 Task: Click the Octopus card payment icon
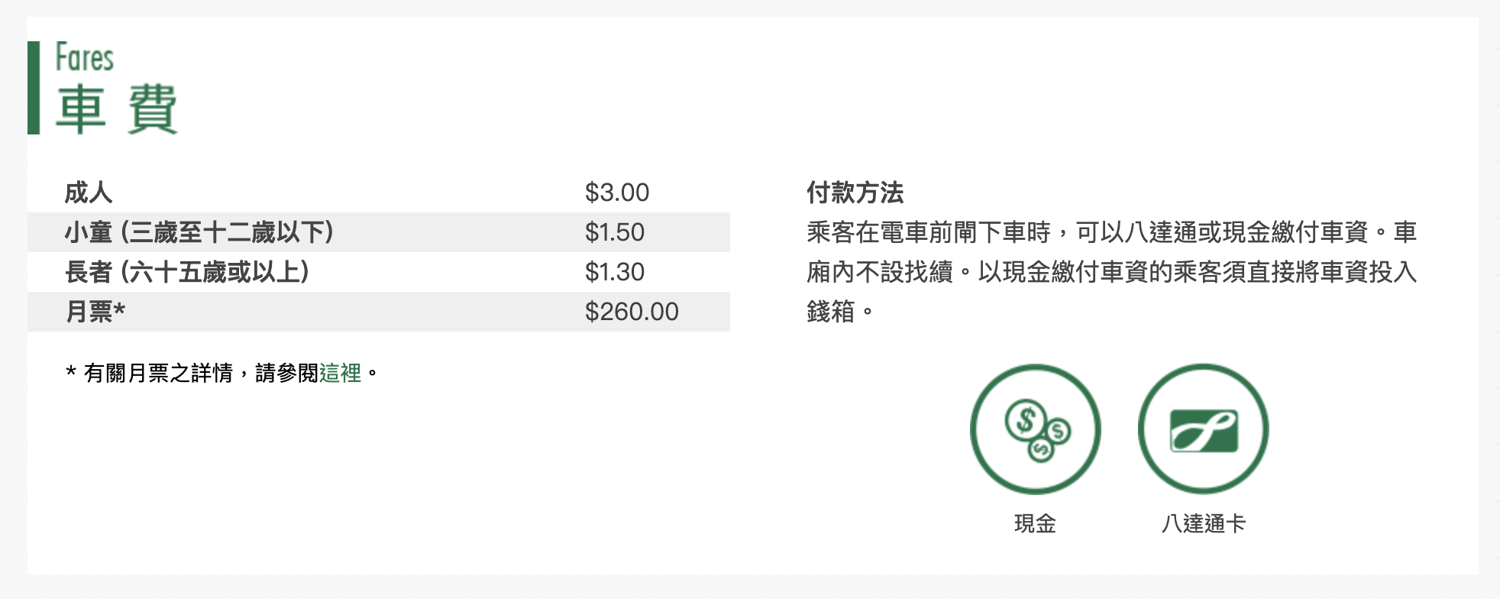click(1203, 429)
